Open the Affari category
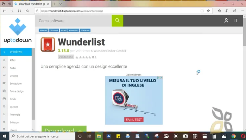 (x=13, y=60)
